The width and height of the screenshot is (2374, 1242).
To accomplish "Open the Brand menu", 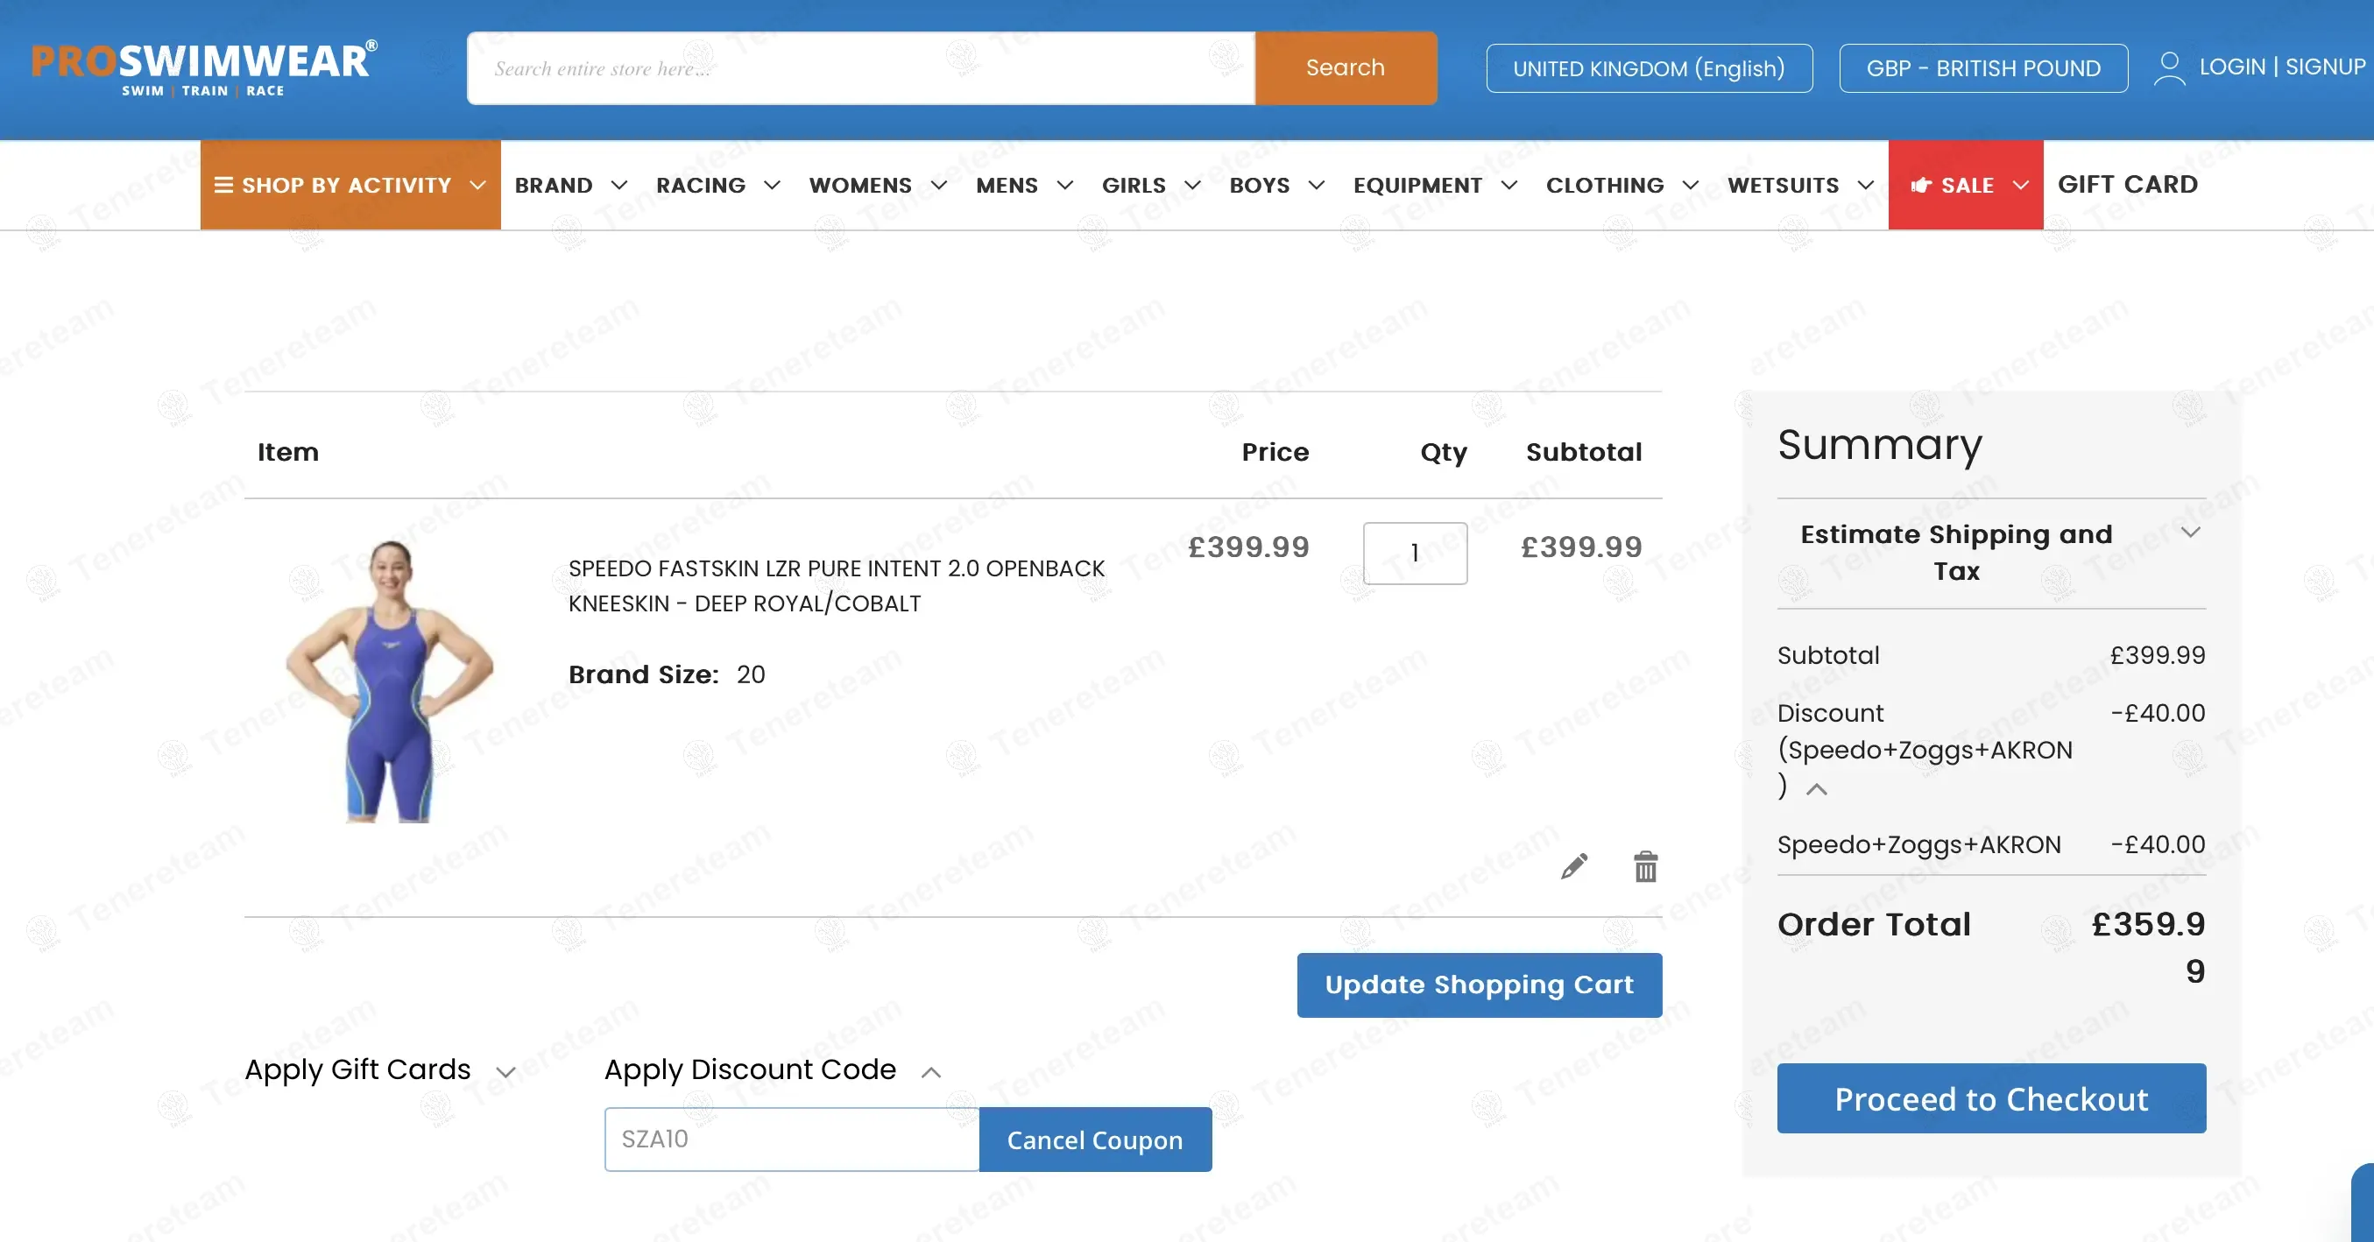I will [x=570, y=185].
